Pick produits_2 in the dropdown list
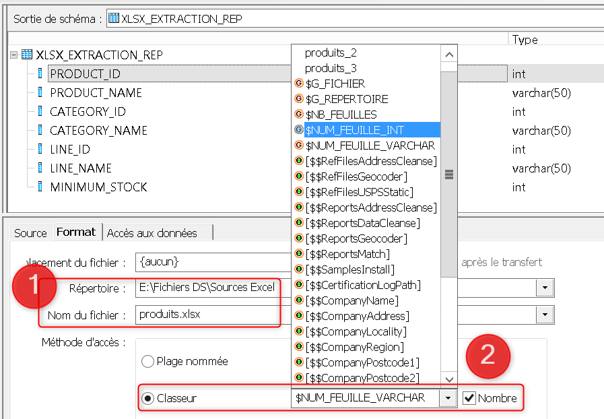 [331, 53]
